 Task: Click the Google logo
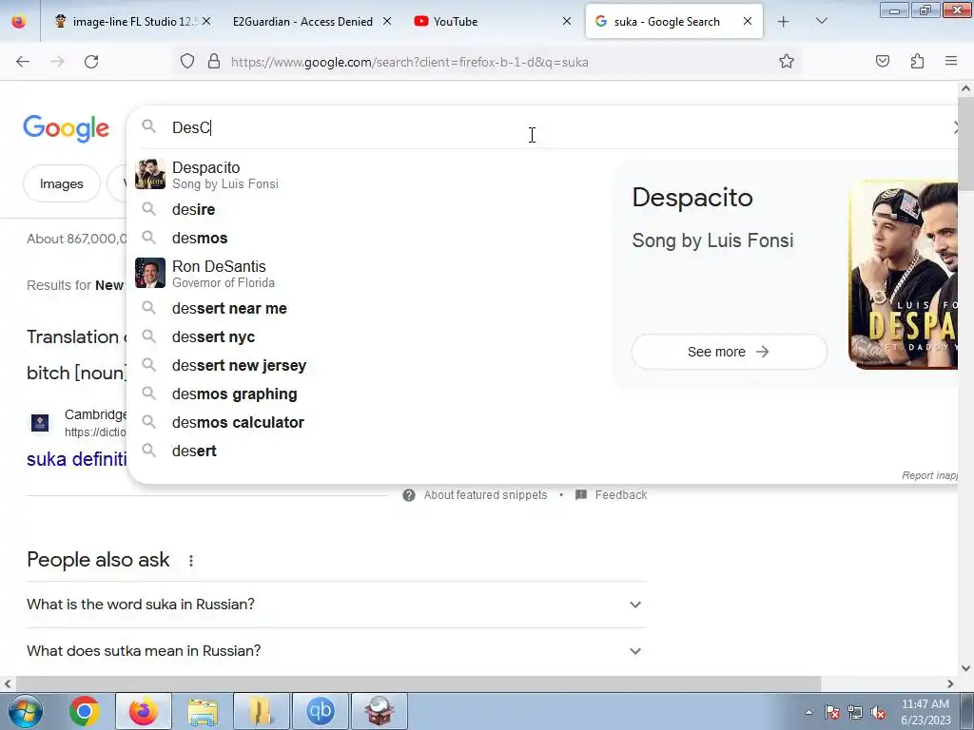click(66, 128)
